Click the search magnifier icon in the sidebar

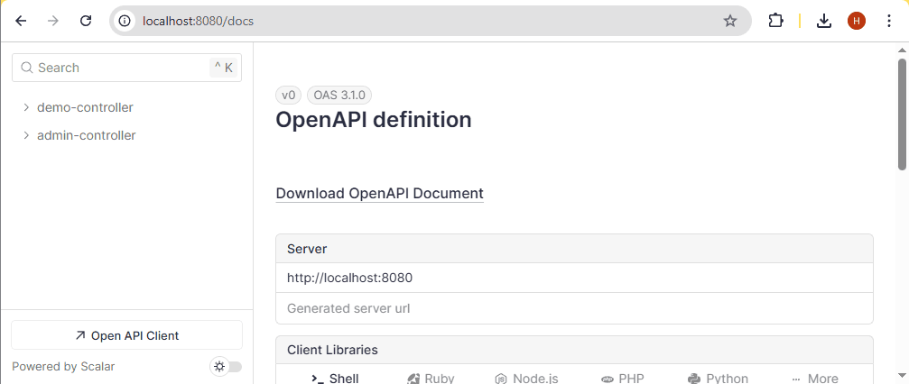tap(26, 68)
